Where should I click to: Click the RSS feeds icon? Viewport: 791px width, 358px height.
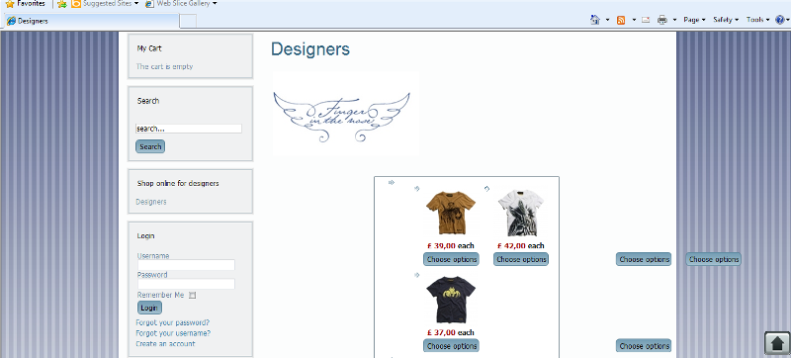coord(621,20)
